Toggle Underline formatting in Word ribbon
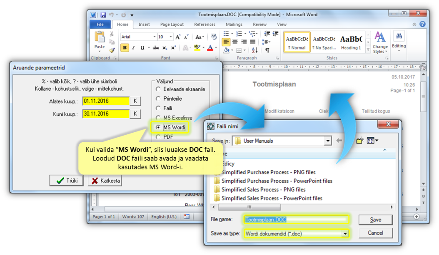This screenshot has width=439, height=255. (142, 48)
